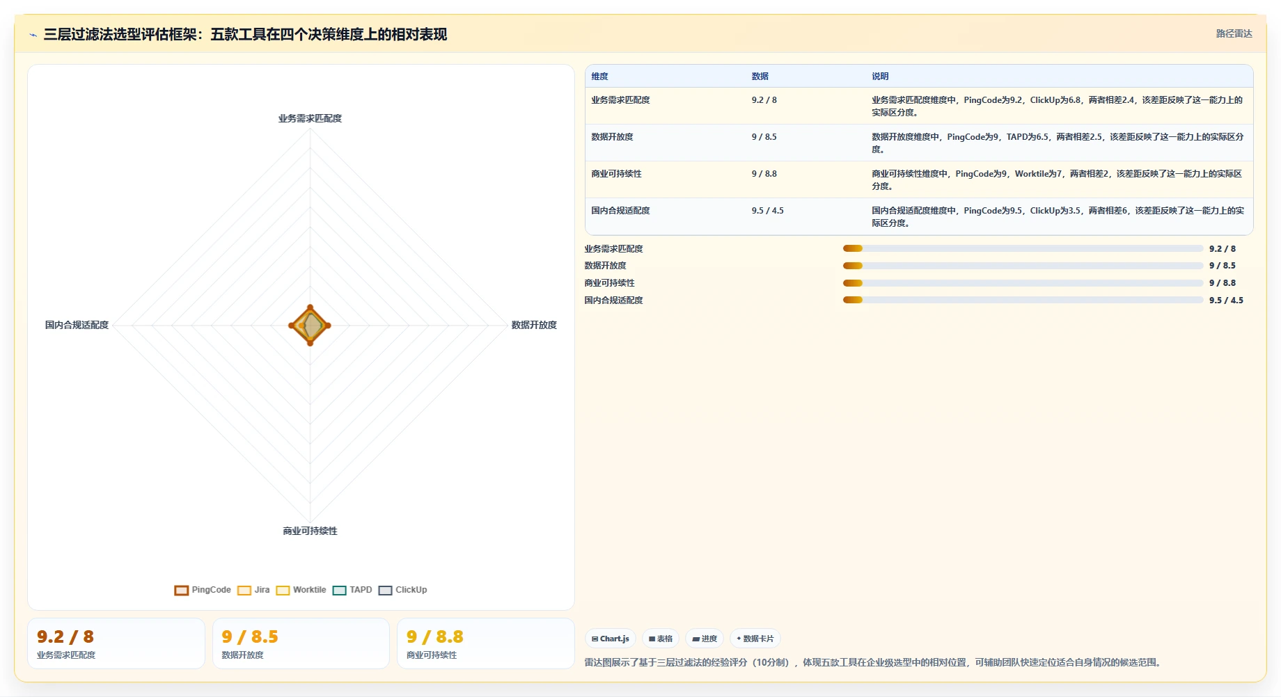Image resolution: width=1281 pixels, height=697 pixels.
Task: Click the Chart.js tag chip
Action: [611, 639]
